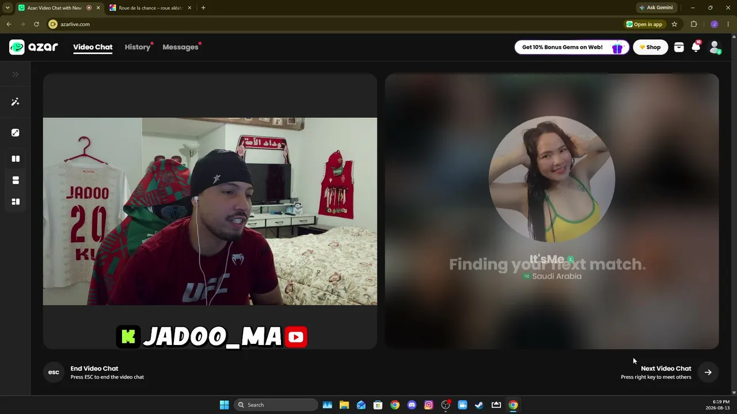The height and width of the screenshot is (414, 737).
Task: Bookmark this page with the star
Action: [674, 24]
